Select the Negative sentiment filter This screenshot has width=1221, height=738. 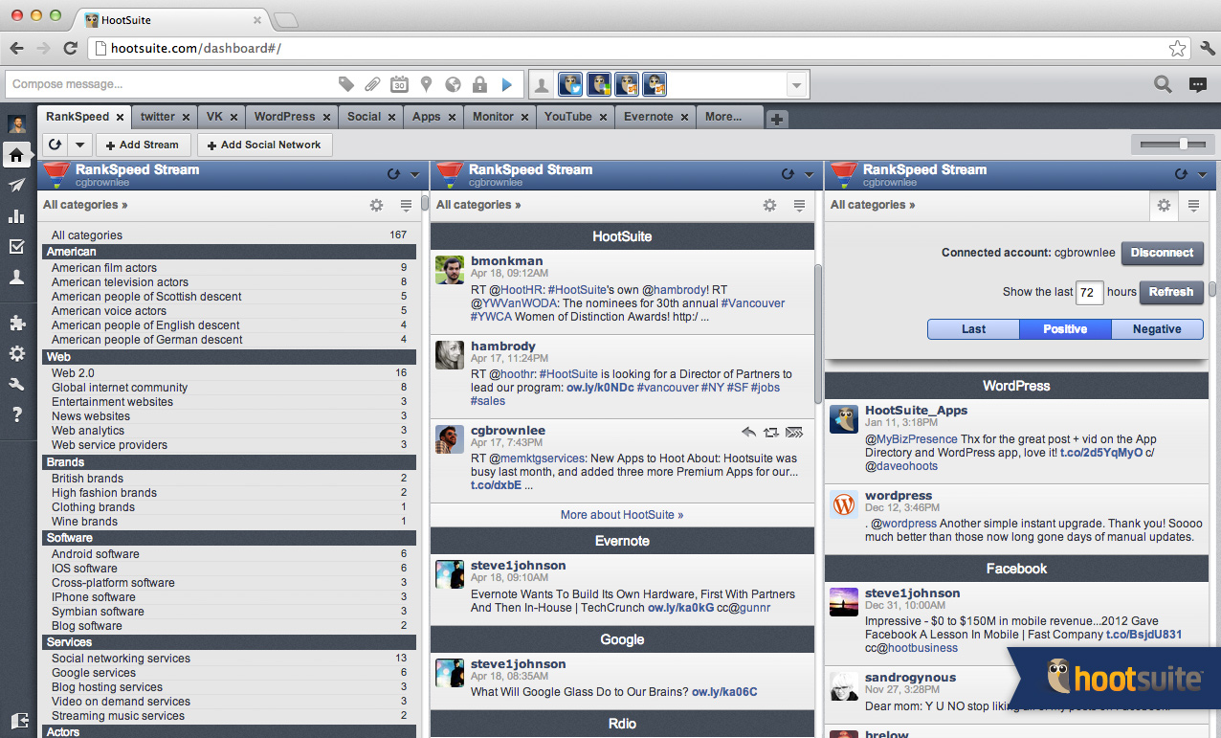[1157, 329]
